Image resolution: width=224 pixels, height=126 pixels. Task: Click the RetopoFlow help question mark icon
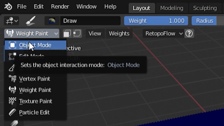point(189,33)
